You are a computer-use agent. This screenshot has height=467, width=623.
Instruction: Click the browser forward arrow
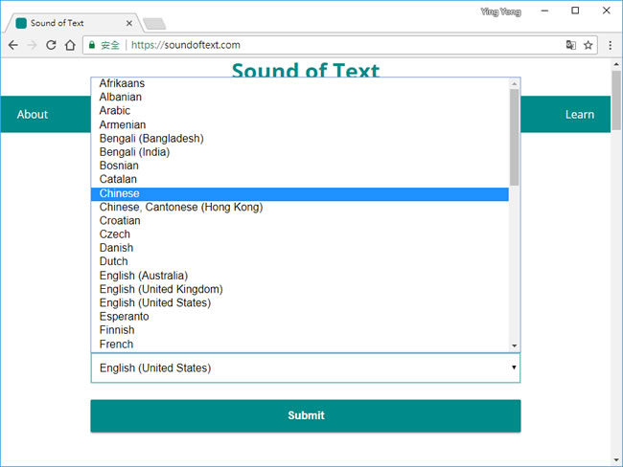coord(33,45)
